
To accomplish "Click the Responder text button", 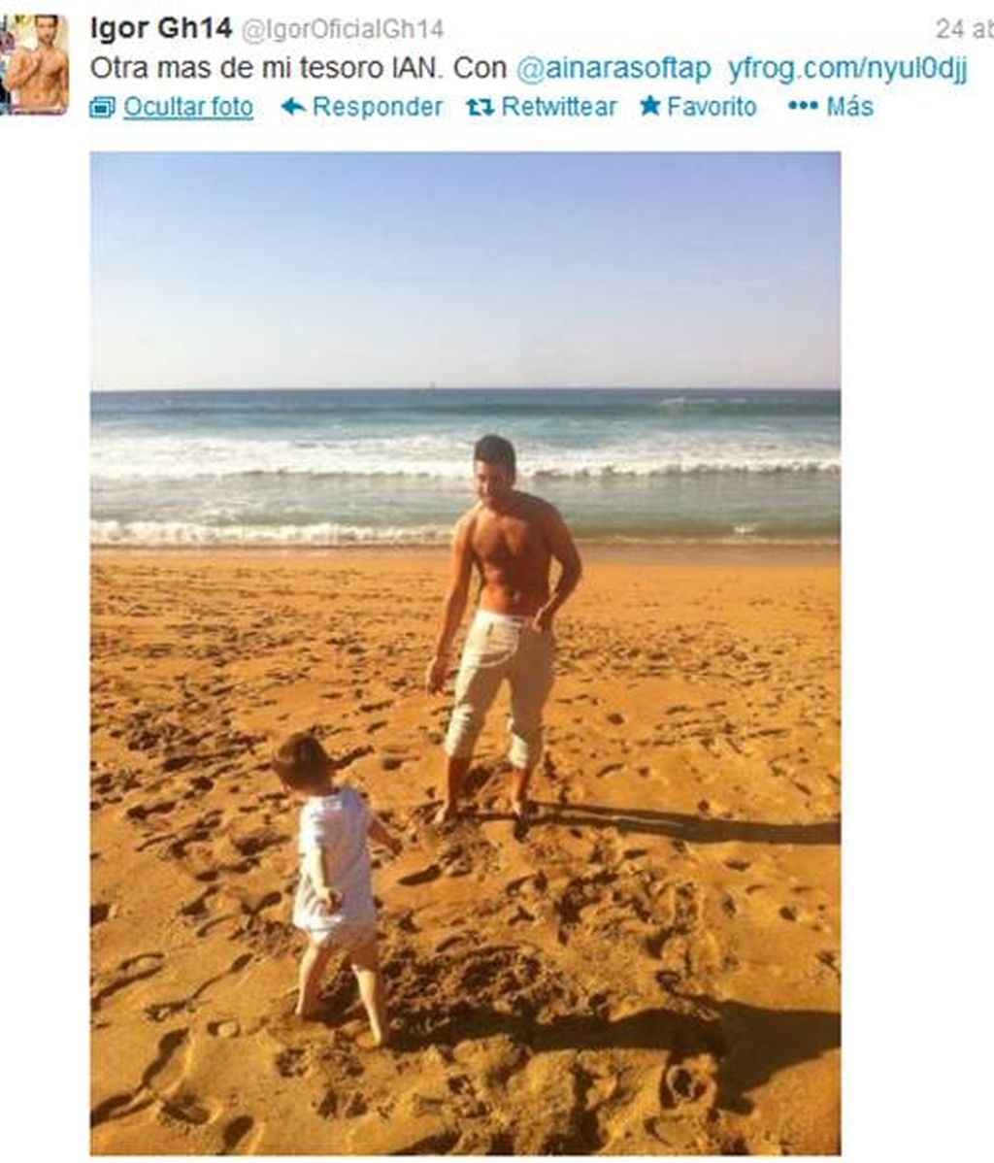I will pos(378,107).
